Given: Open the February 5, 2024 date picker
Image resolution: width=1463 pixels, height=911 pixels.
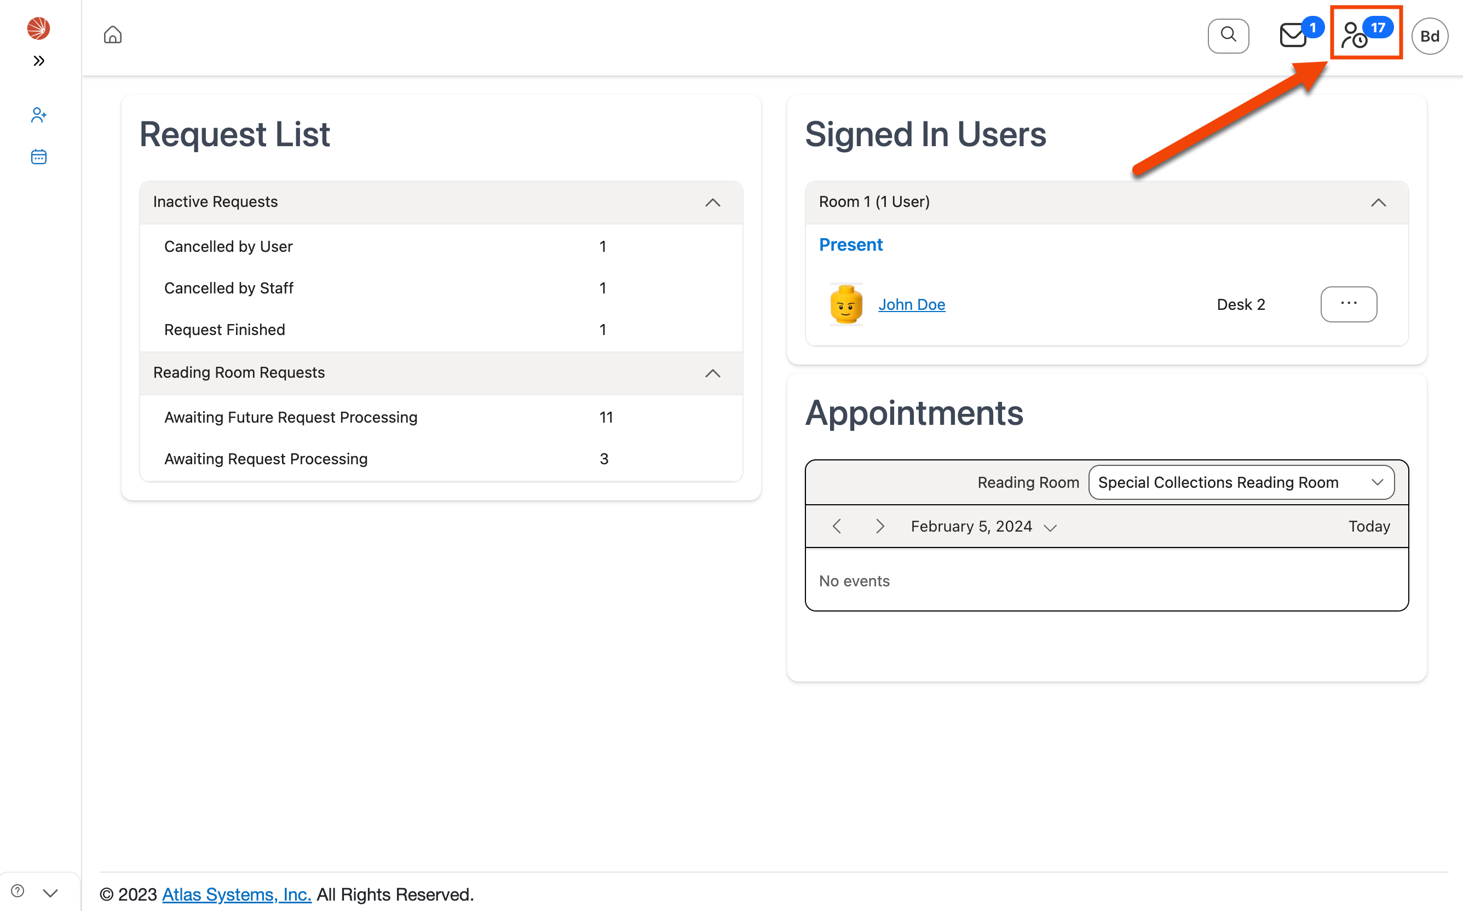Looking at the screenshot, I should 983,526.
